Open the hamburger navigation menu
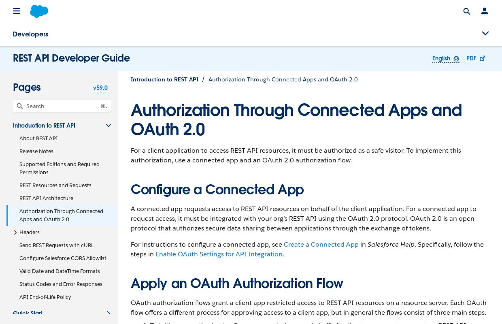502x324 pixels. (x=17, y=11)
